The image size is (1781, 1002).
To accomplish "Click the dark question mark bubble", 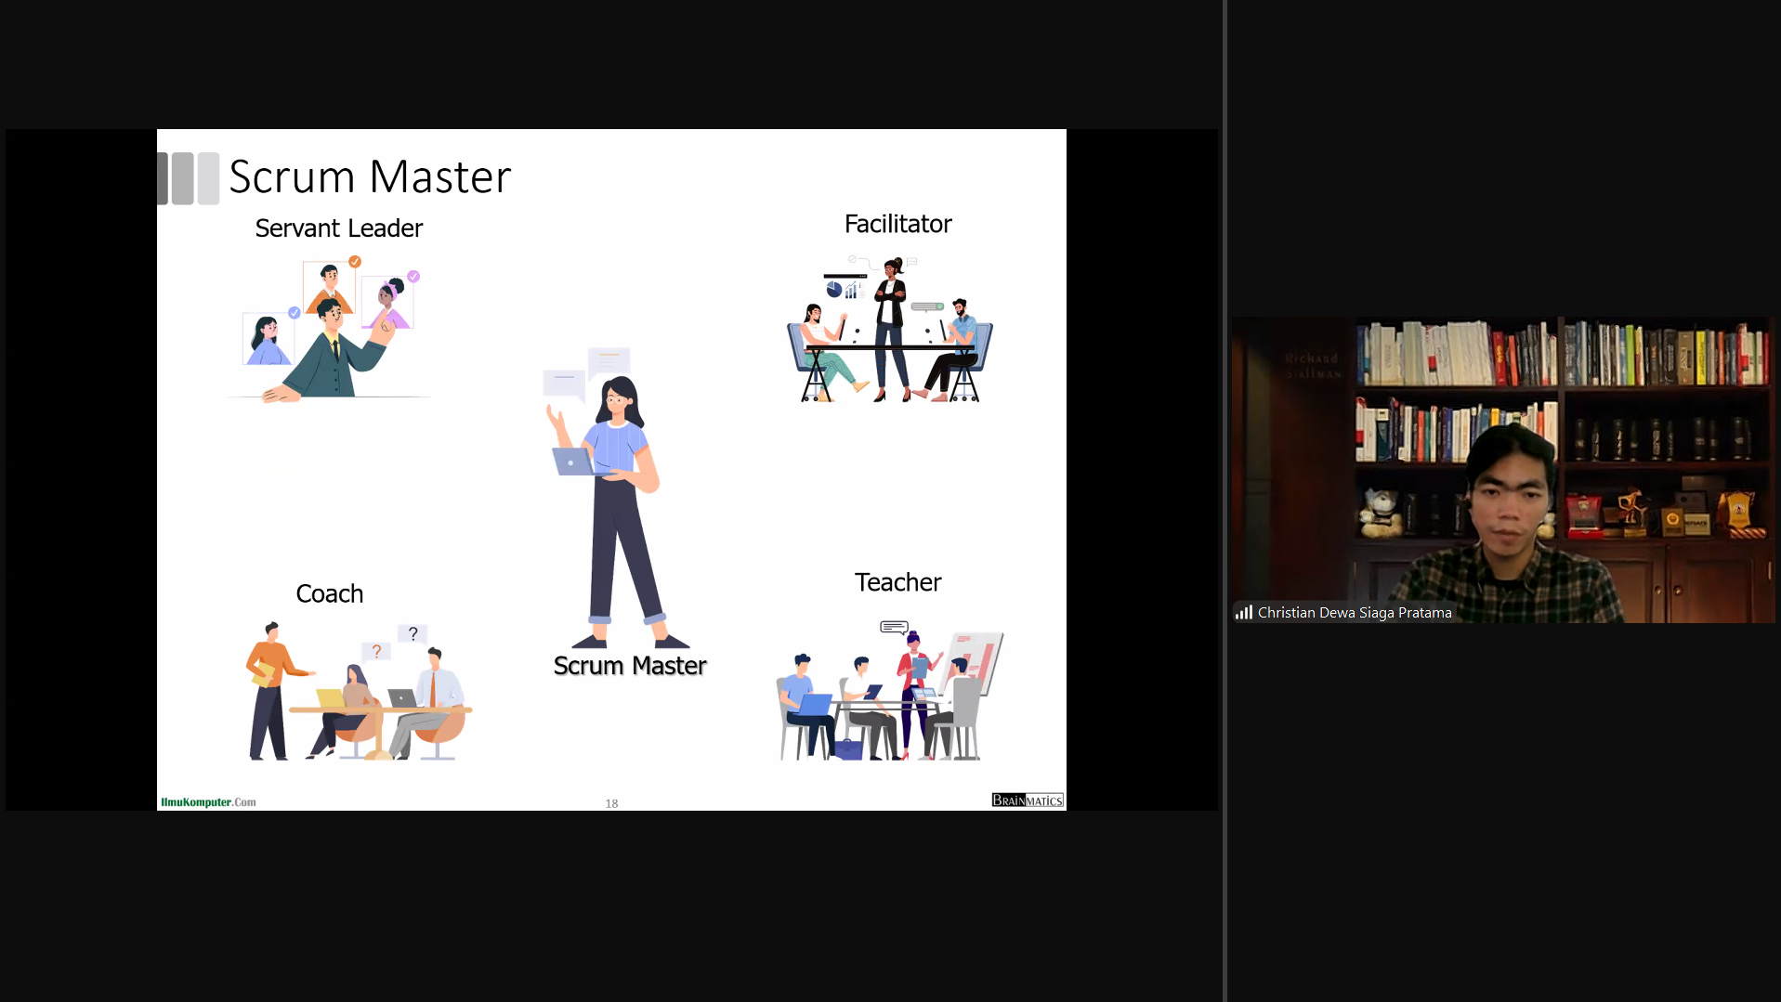I will point(413,633).
